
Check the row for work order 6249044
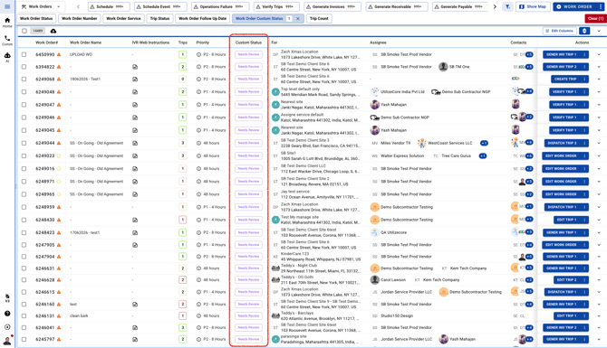point(24,144)
